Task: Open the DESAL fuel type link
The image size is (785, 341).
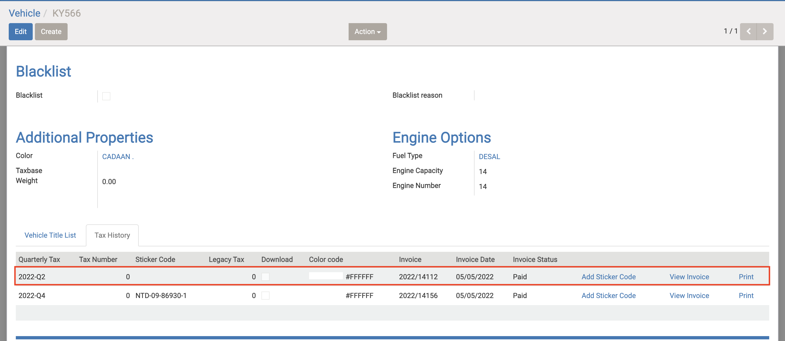Action: pos(490,157)
